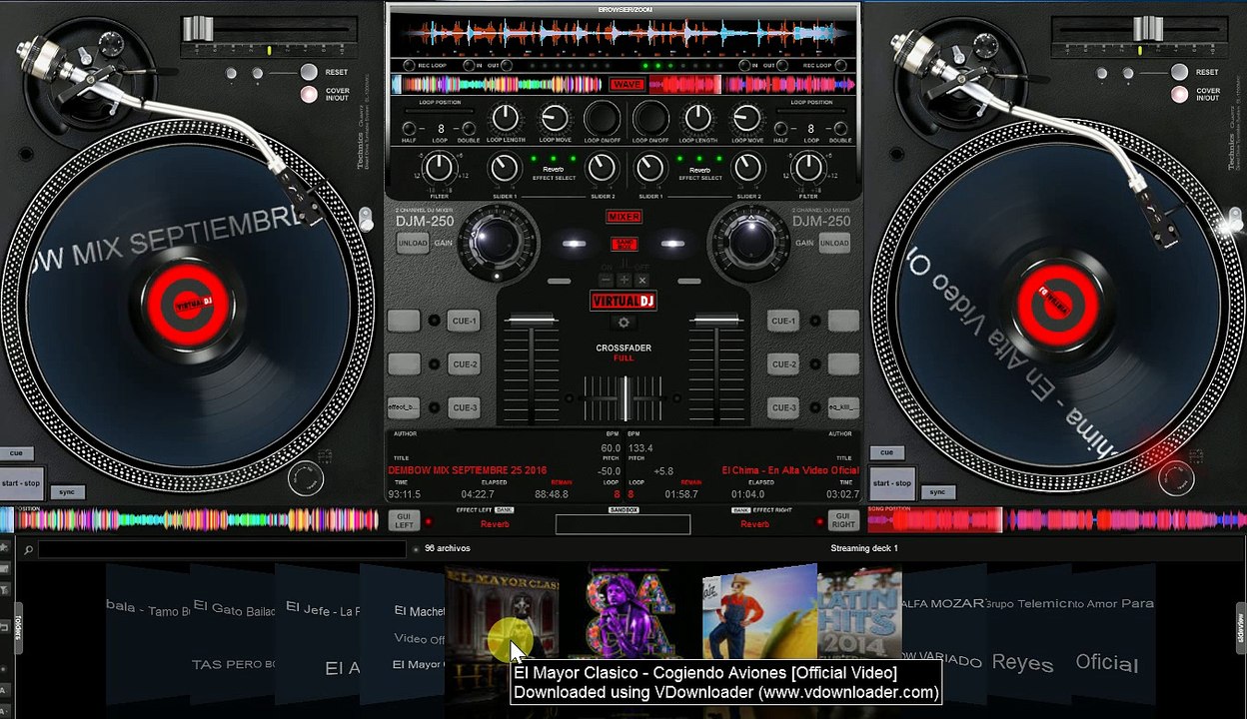
Task: Toggle LOOP ON/OFF for the left deck
Action: click(x=602, y=118)
